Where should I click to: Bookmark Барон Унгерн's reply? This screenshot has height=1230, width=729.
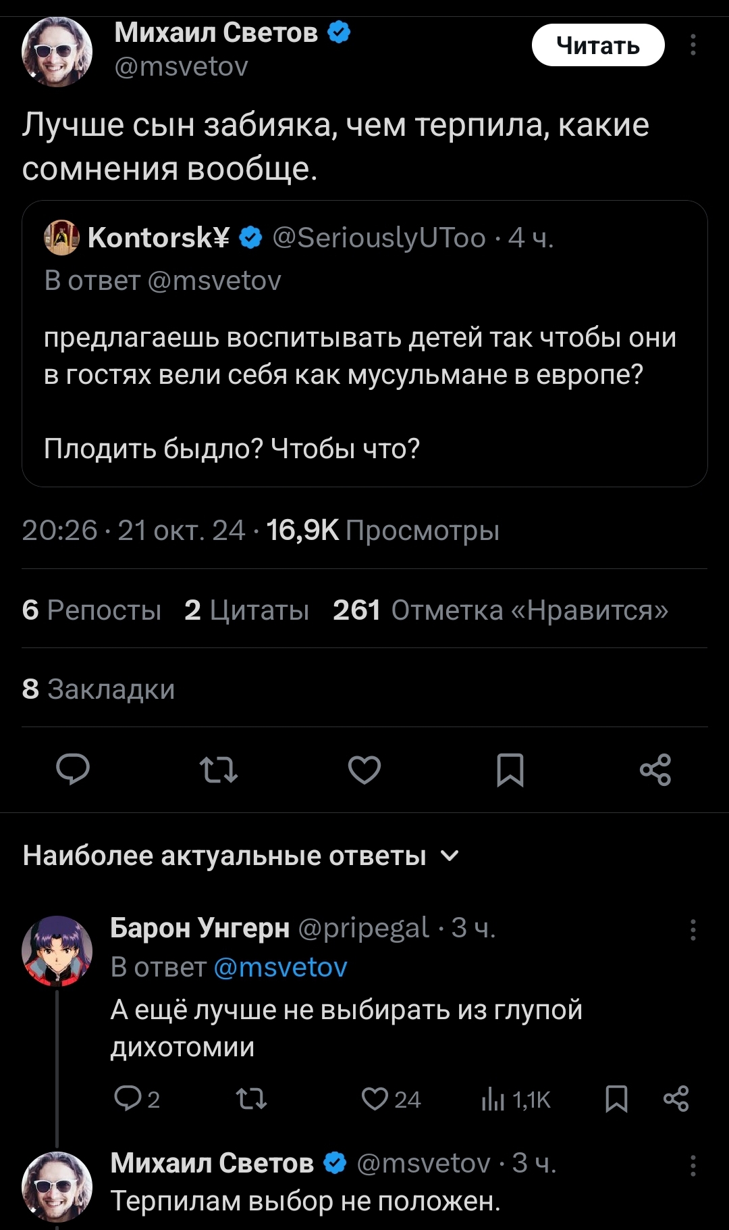pos(616,1100)
